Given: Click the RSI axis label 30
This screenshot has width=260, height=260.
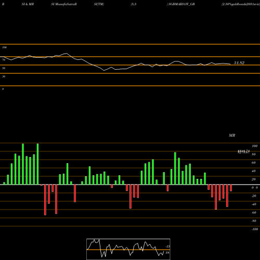Looking at the screenshot, I should [x=4, y=76].
